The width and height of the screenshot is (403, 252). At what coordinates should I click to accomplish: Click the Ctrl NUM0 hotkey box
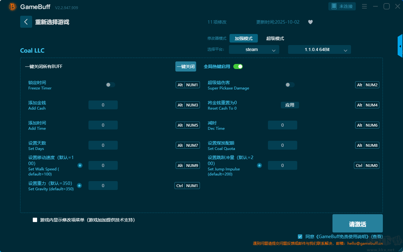[x=366, y=165]
